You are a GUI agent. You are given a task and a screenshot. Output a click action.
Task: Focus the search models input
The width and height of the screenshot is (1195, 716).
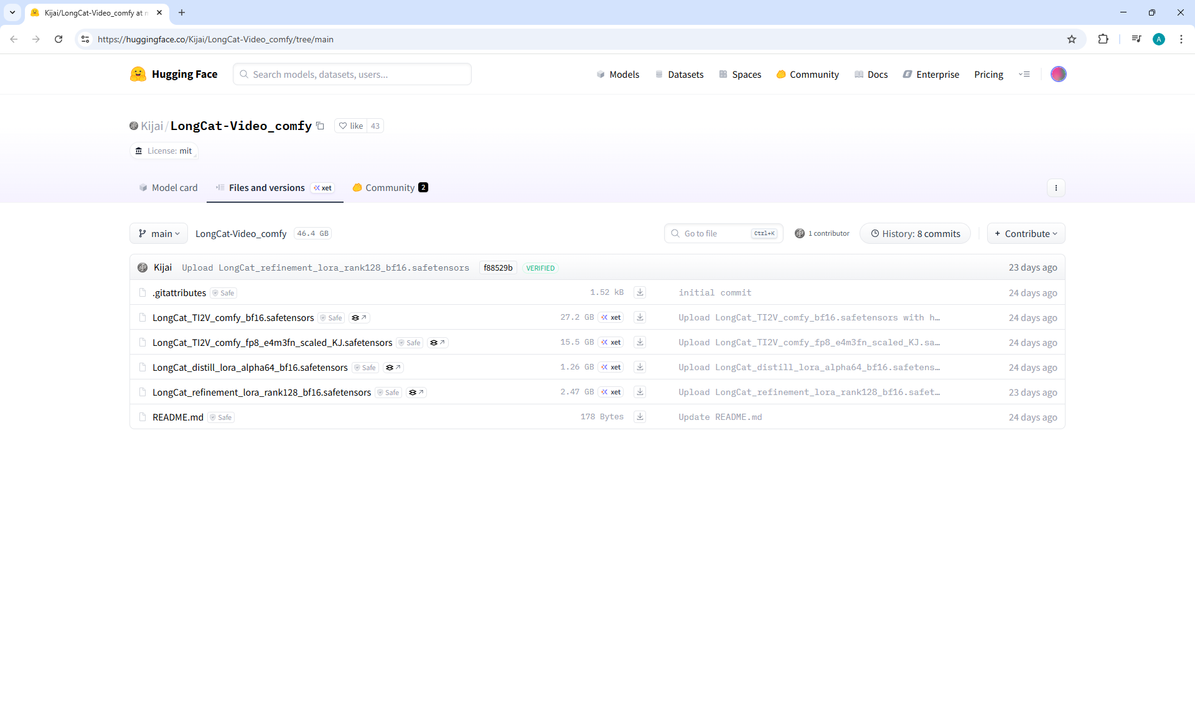[x=352, y=74]
